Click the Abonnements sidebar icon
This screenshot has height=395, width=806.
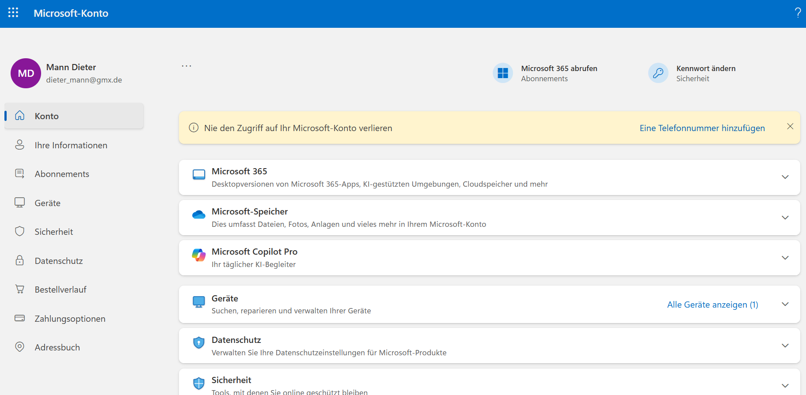[x=20, y=173]
